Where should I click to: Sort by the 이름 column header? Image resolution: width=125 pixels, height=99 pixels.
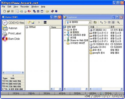(99, 27)
